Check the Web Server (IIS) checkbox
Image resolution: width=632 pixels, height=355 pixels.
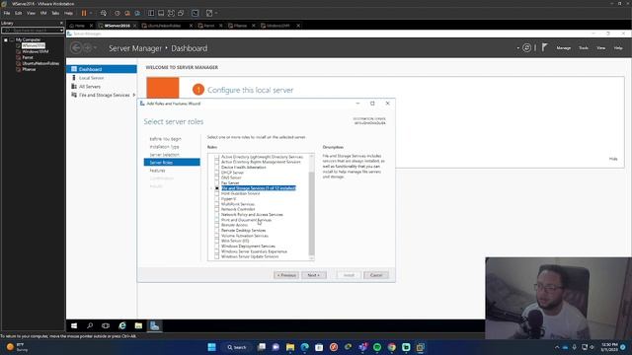point(217,241)
